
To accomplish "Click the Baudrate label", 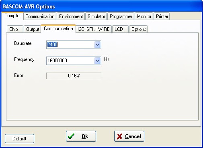I will click(x=23, y=43).
